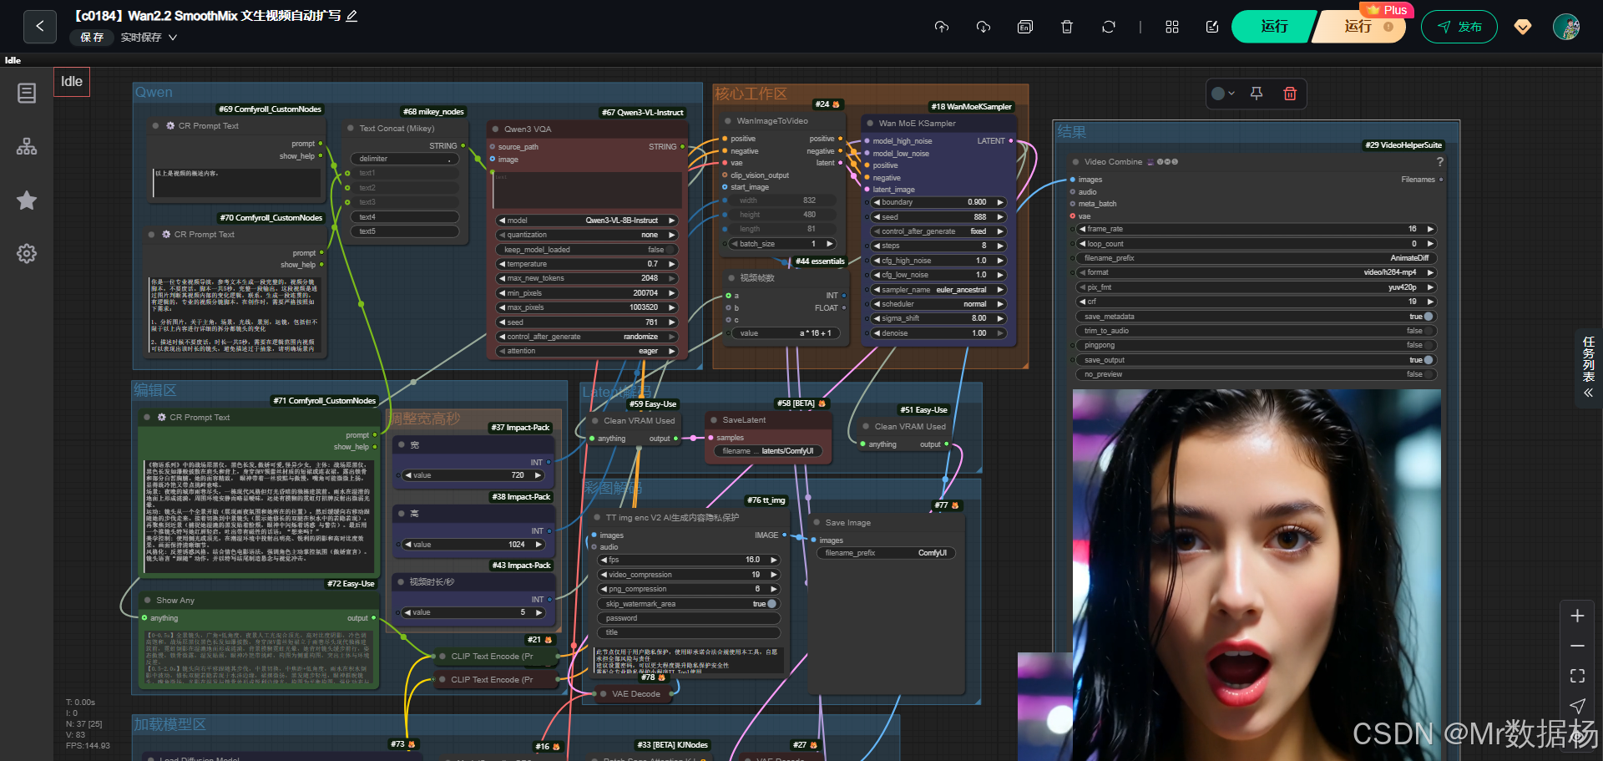
Task: Clear workflow with top toolbar trash icon
Action: coord(1067,27)
